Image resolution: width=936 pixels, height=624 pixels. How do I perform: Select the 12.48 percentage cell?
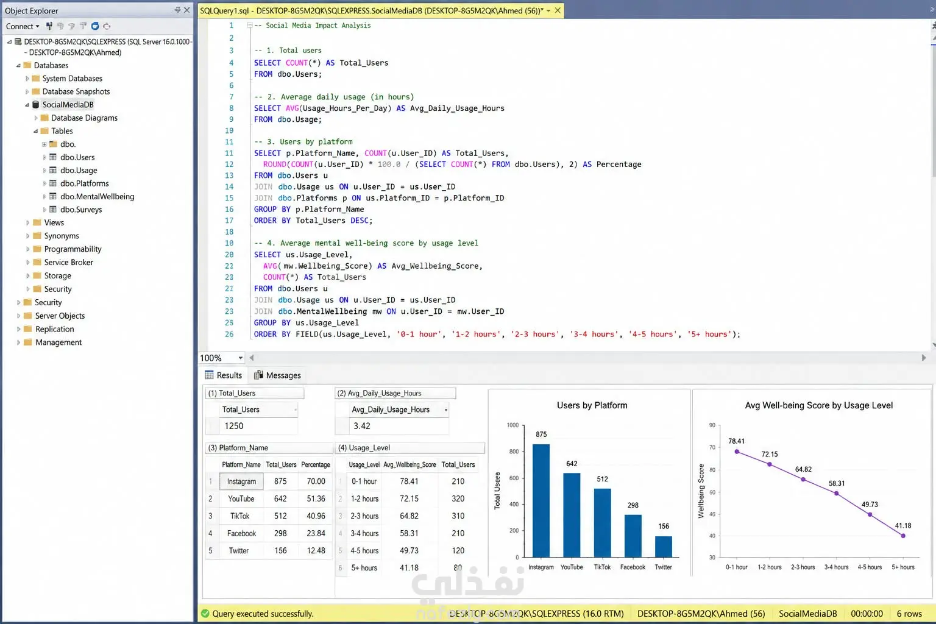pyautogui.click(x=316, y=550)
